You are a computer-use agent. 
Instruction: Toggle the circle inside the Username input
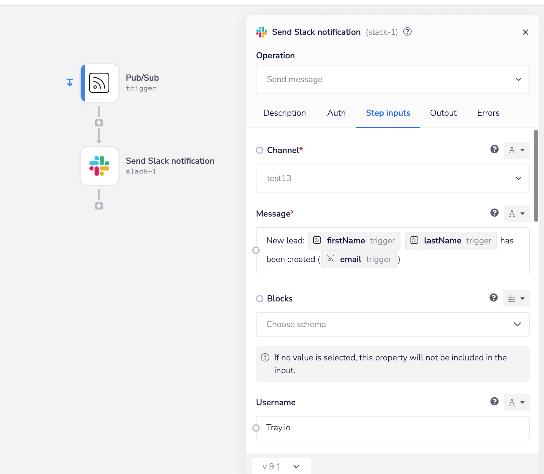[x=256, y=428]
